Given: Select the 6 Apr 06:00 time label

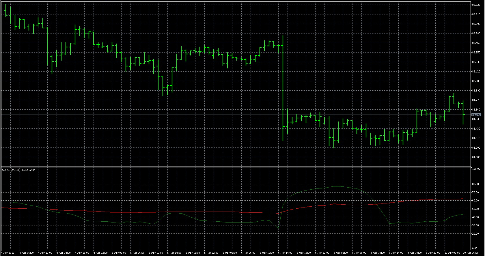Looking at the screenshot, I should (x=248, y=253).
